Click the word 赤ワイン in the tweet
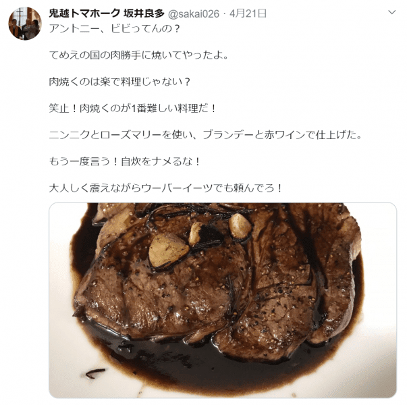407x405 pixels. tap(284, 135)
